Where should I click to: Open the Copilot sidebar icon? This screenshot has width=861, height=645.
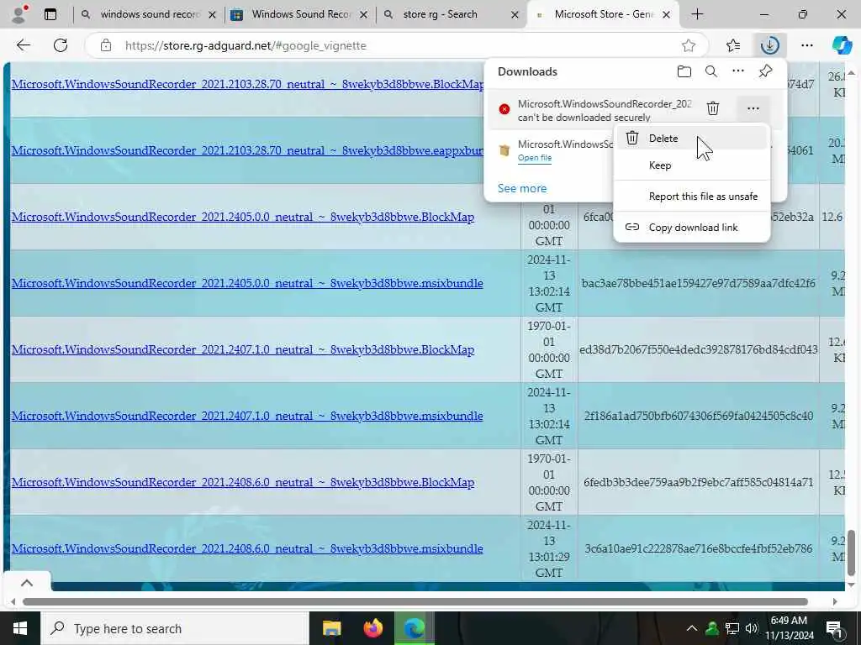842,45
